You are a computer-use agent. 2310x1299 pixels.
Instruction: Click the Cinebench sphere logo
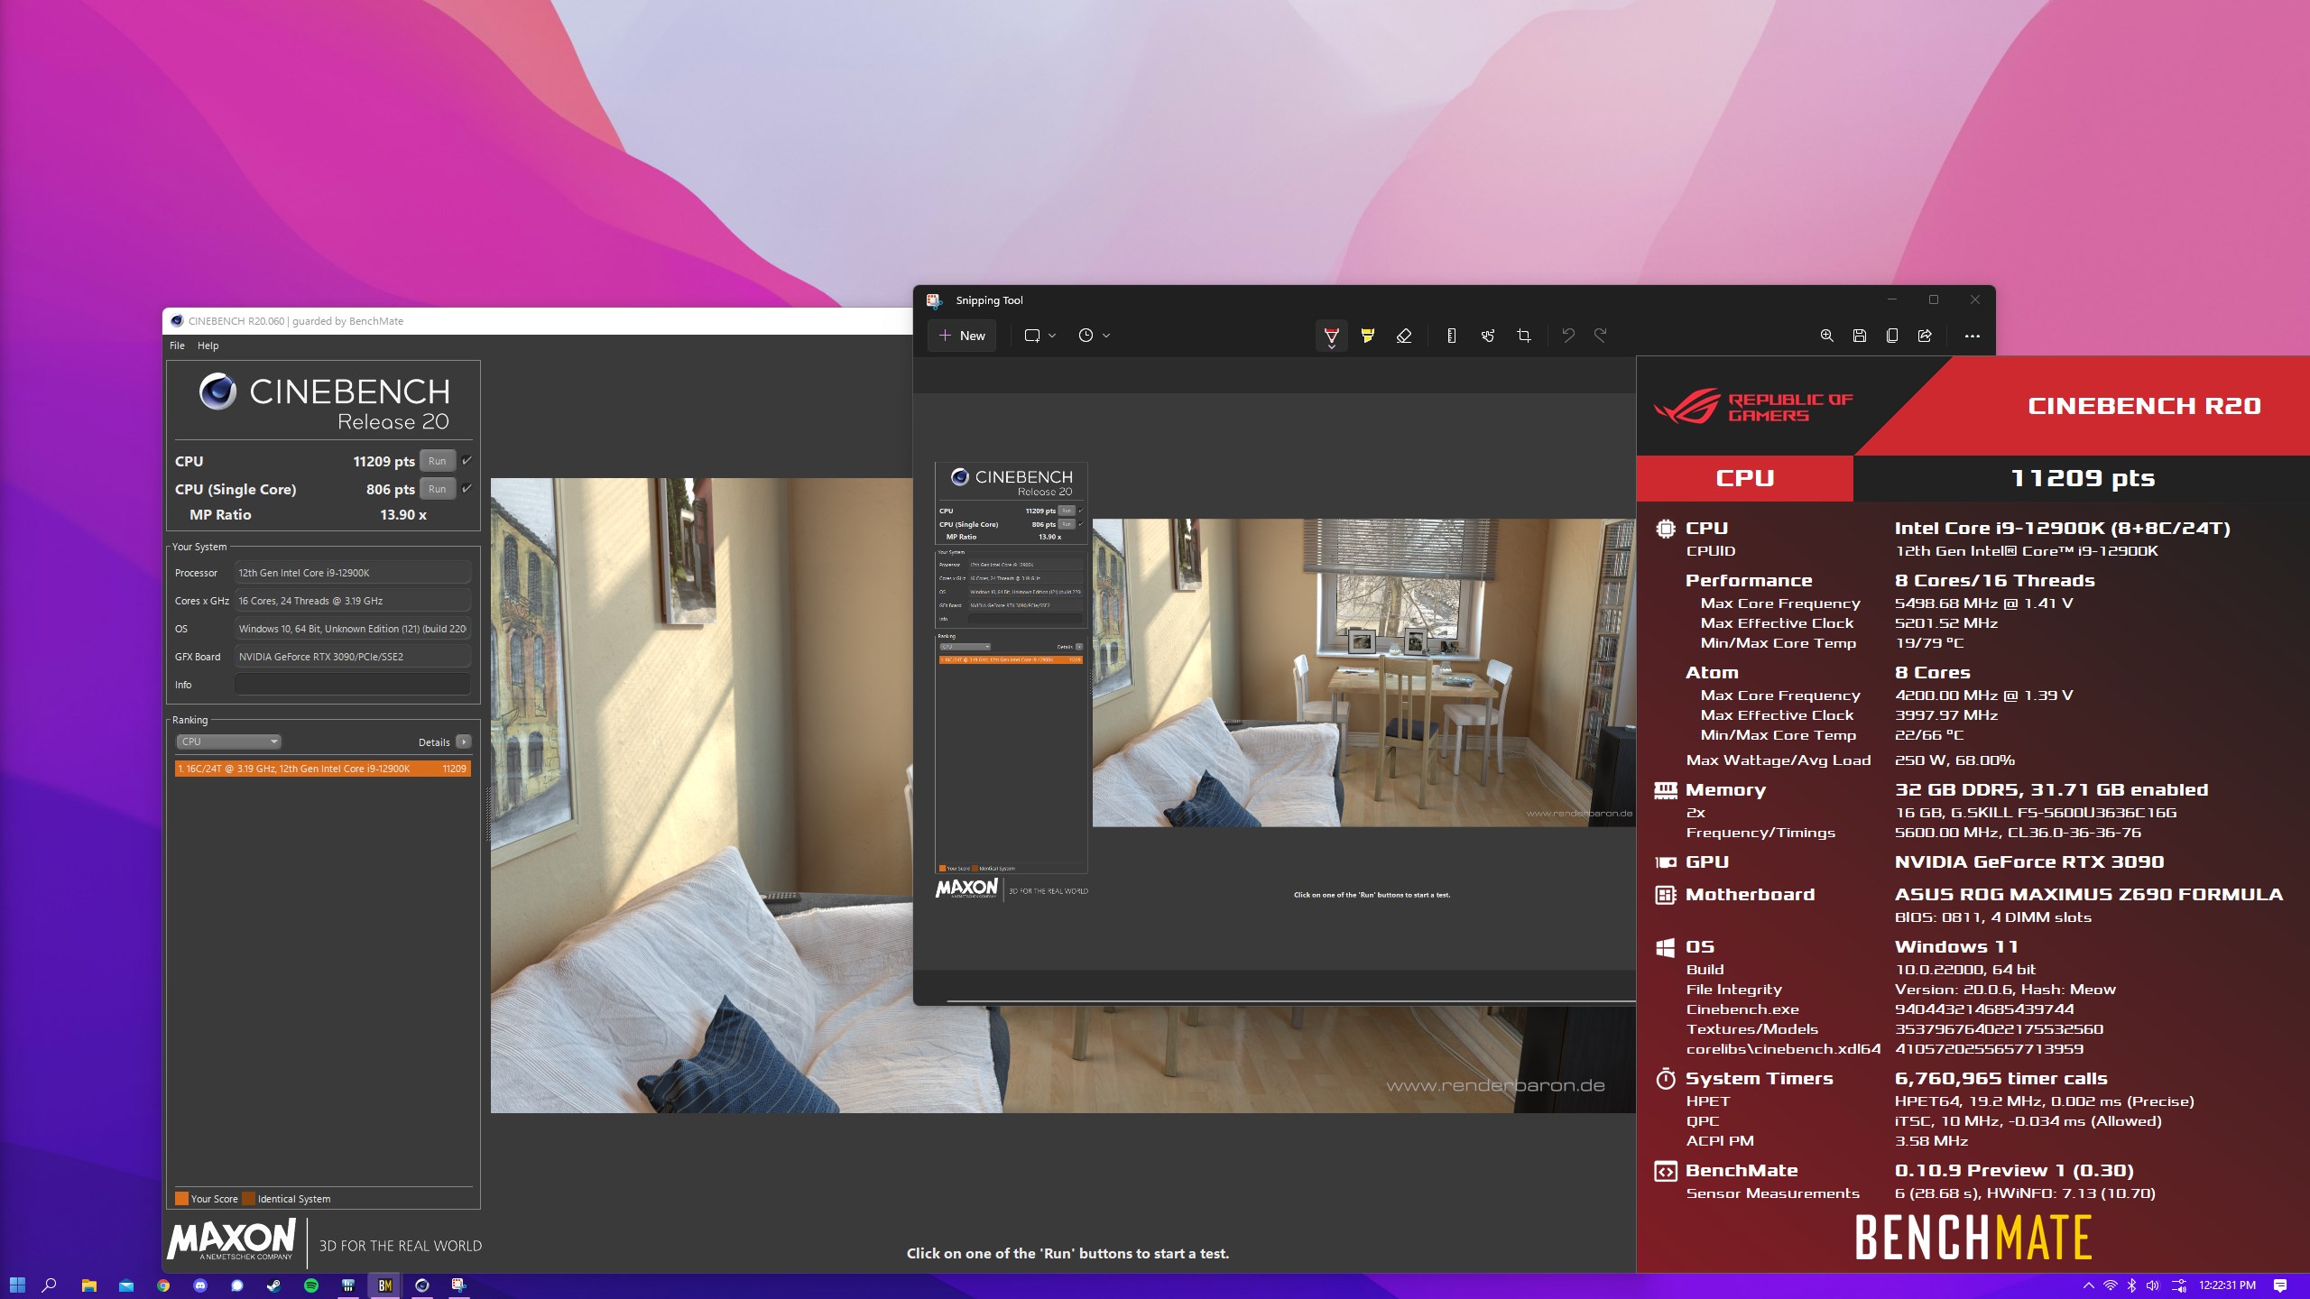click(217, 392)
